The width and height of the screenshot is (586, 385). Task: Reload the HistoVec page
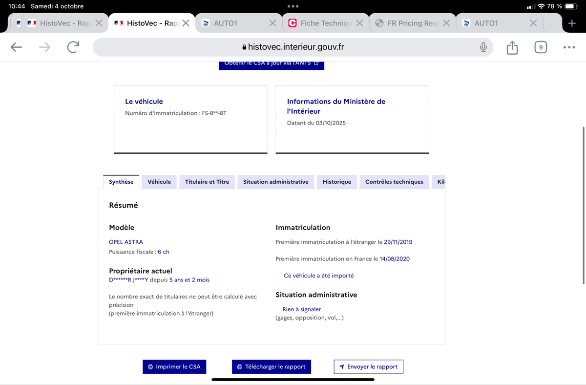click(73, 47)
